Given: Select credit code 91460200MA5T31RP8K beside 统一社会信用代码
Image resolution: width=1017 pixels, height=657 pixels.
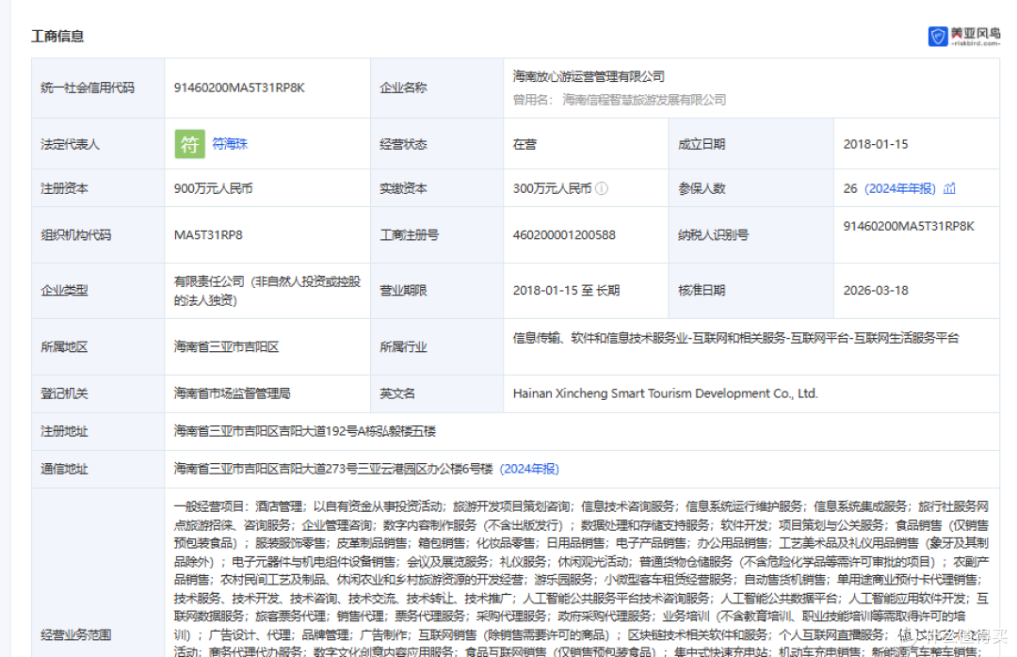Looking at the screenshot, I should (239, 88).
